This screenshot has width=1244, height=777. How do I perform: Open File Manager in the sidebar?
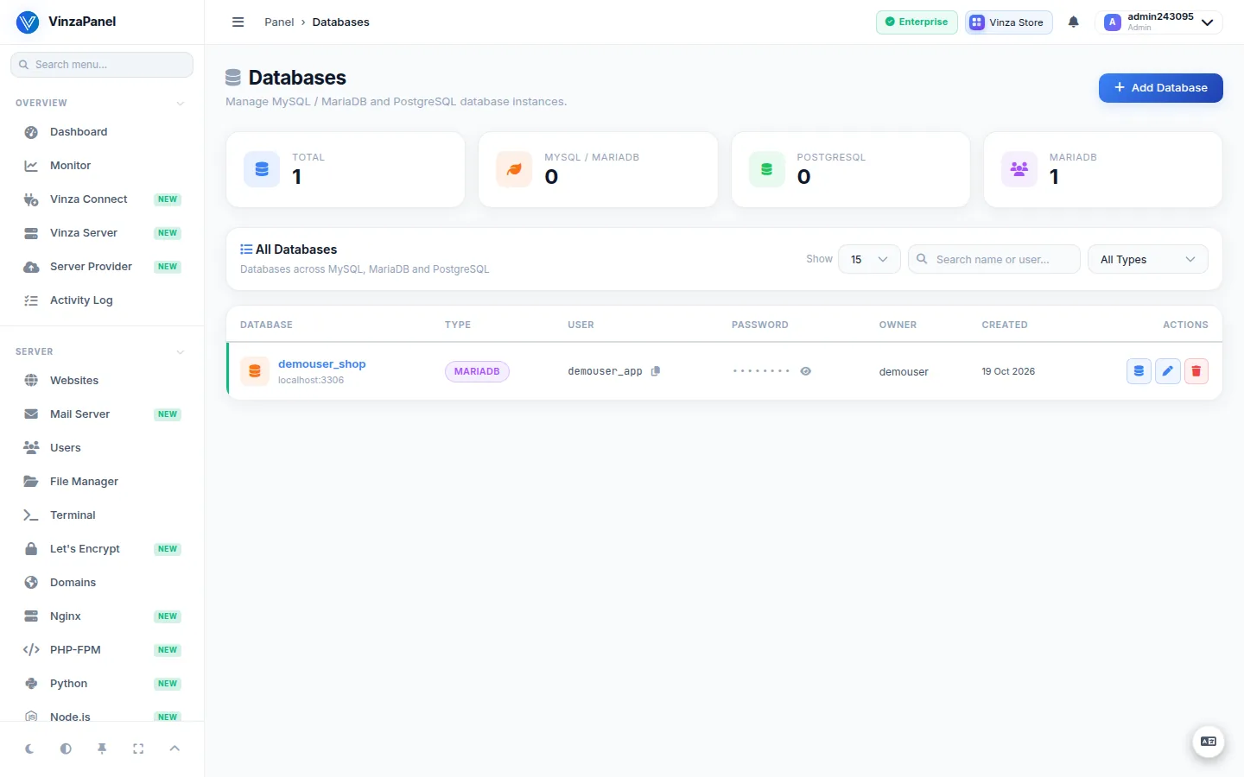102,482
